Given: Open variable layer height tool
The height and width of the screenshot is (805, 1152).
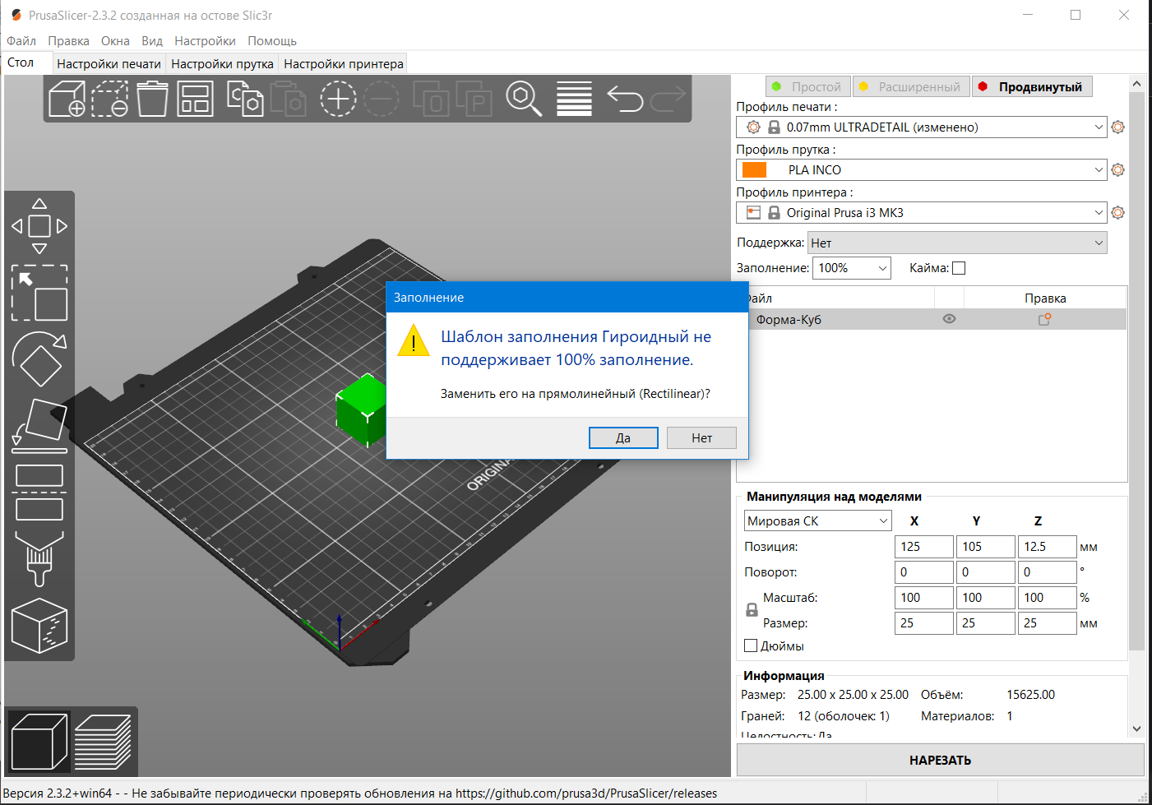Looking at the screenshot, I should coord(573,99).
